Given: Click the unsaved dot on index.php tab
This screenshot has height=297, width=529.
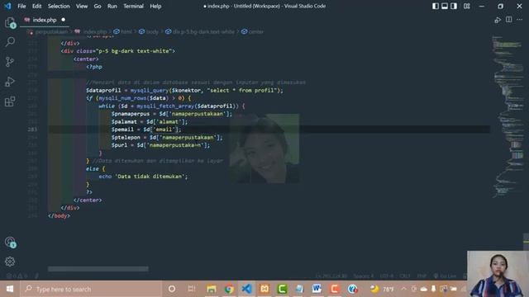Looking at the screenshot, I should click(x=63, y=20).
